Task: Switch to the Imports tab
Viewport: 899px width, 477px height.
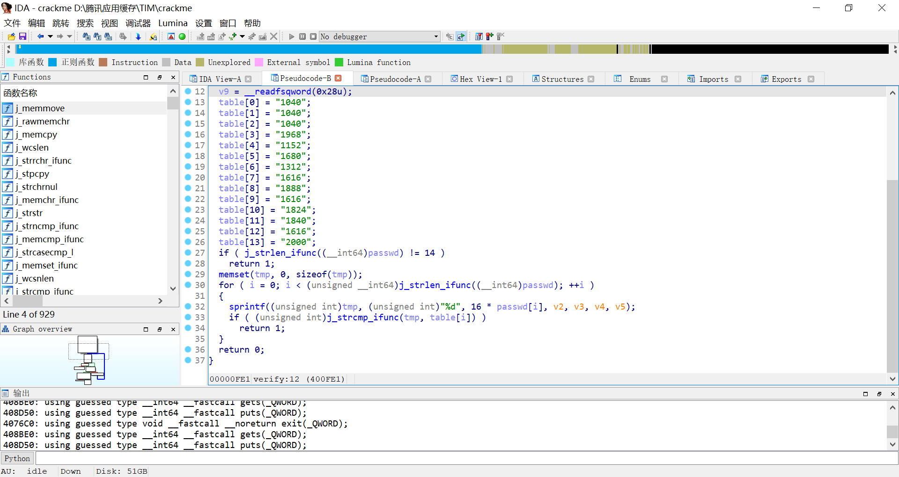Action: (714, 79)
